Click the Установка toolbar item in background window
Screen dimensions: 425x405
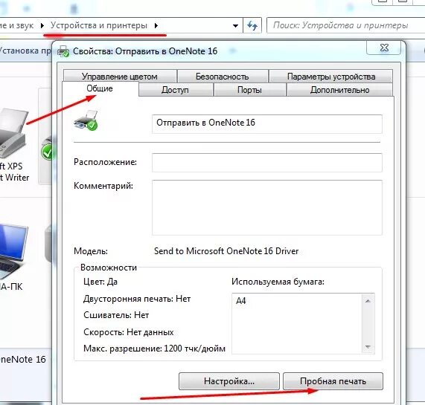pyautogui.click(x=25, y=51)
